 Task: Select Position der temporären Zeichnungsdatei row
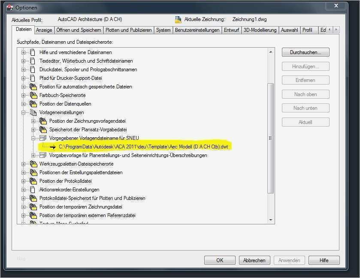(x=81, y=207)
